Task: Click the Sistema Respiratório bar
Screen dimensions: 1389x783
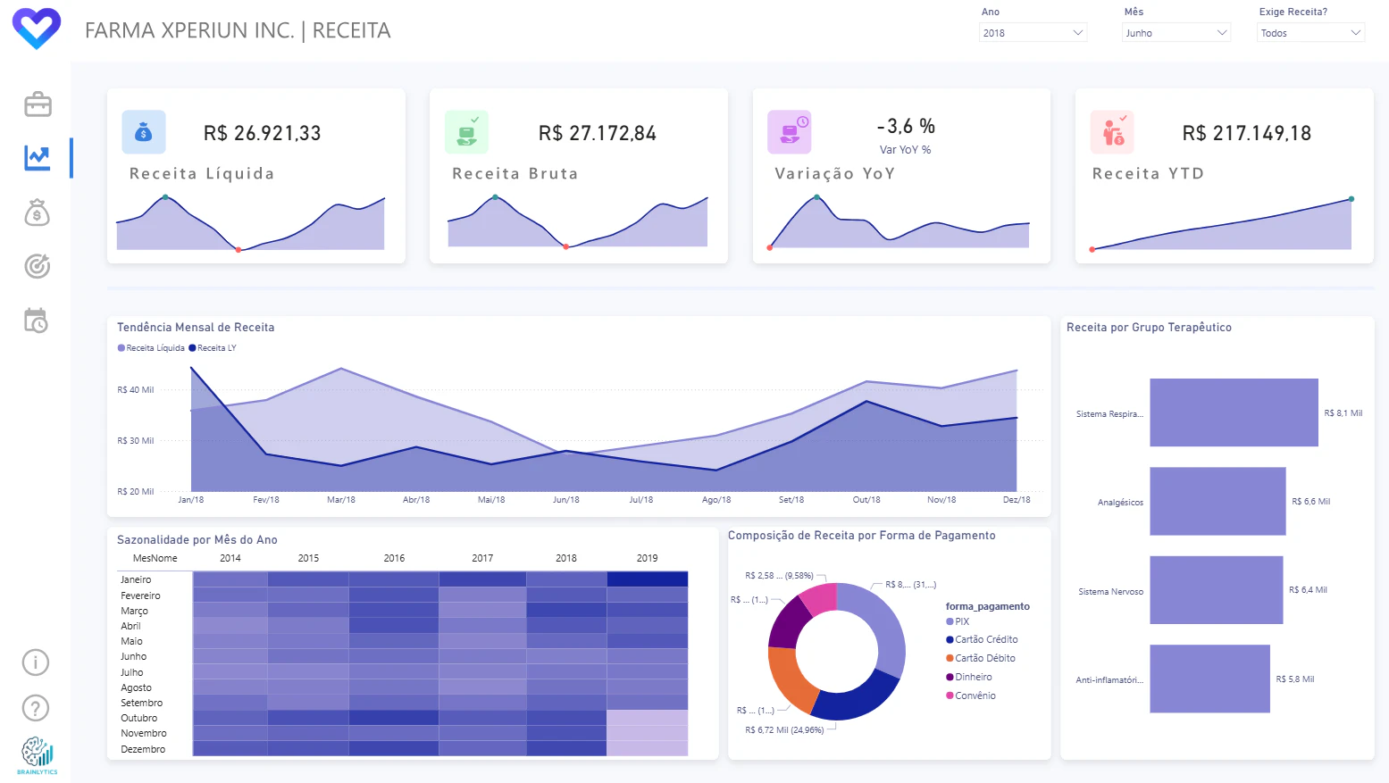Action: 1234,412
